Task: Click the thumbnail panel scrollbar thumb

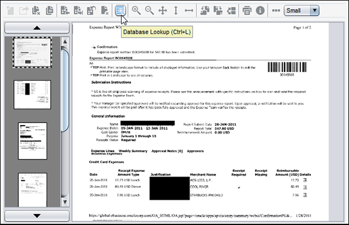Action: click(x=65, y=90)
